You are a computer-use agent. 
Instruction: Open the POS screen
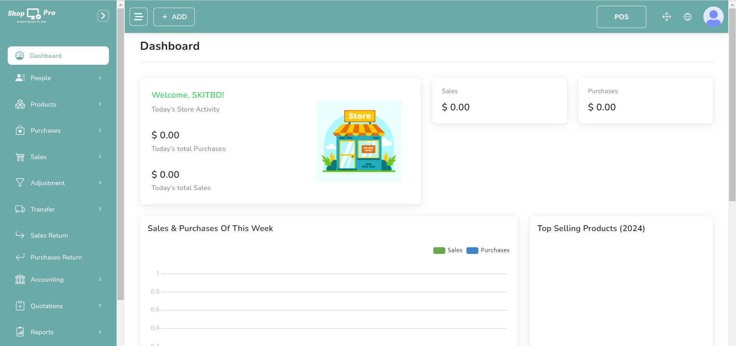[621, 16]
